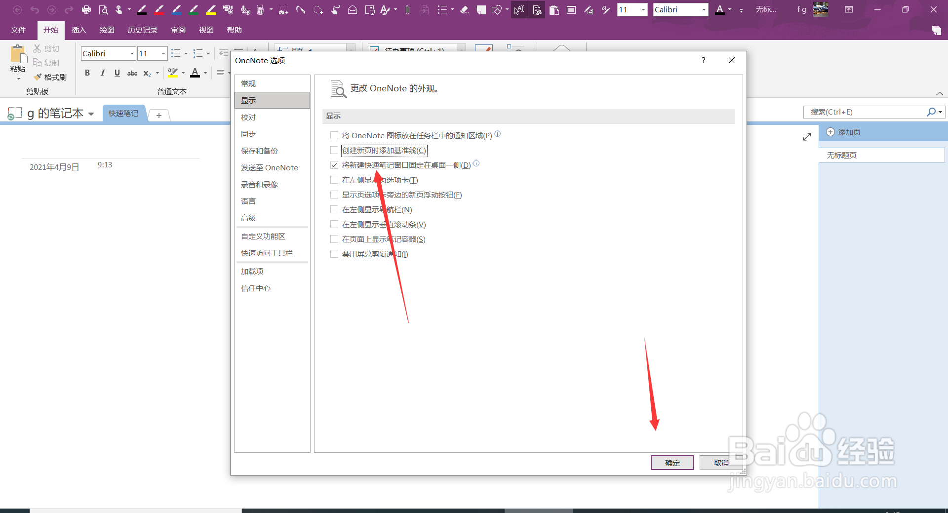Select 高级 in options sidebar
The height and width of the screenshot is (513, 948).
click(x=272, y=218)
